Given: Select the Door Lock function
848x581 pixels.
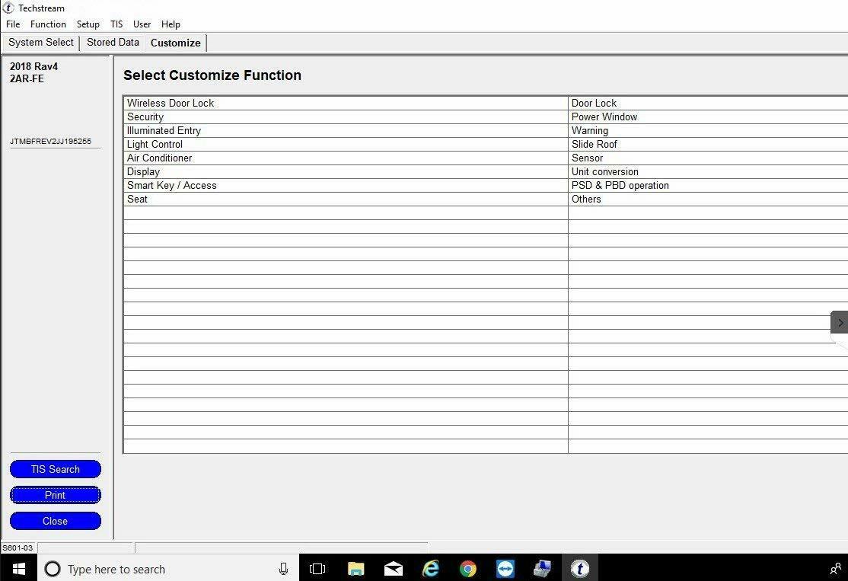Looking at the screenshot, I should click(708, 104).
